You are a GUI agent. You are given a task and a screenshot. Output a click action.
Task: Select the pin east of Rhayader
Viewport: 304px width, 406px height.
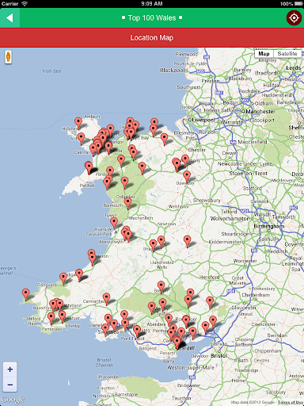[187, 241]
